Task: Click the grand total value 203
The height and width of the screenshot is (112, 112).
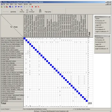Action: click(x=90, y=103)
